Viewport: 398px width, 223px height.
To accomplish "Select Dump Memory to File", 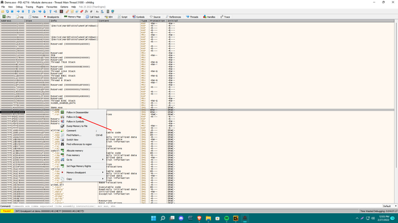I will click(x=77, y=126).
